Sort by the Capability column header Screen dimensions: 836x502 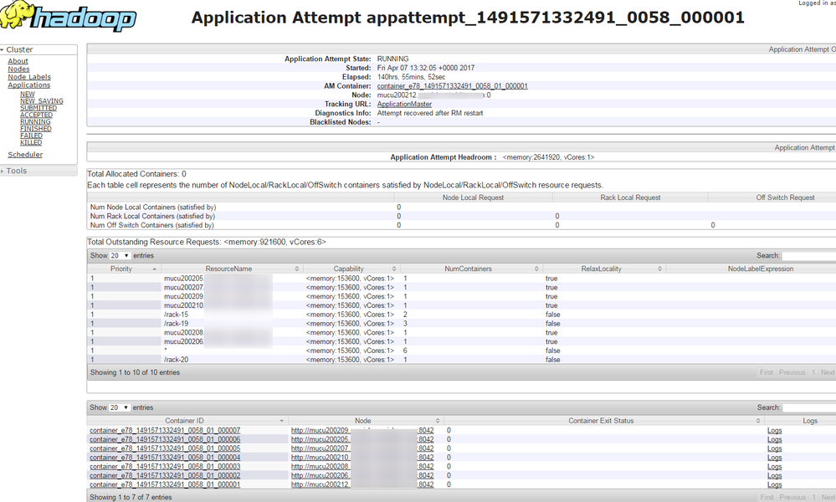click(x=349, y=269)
